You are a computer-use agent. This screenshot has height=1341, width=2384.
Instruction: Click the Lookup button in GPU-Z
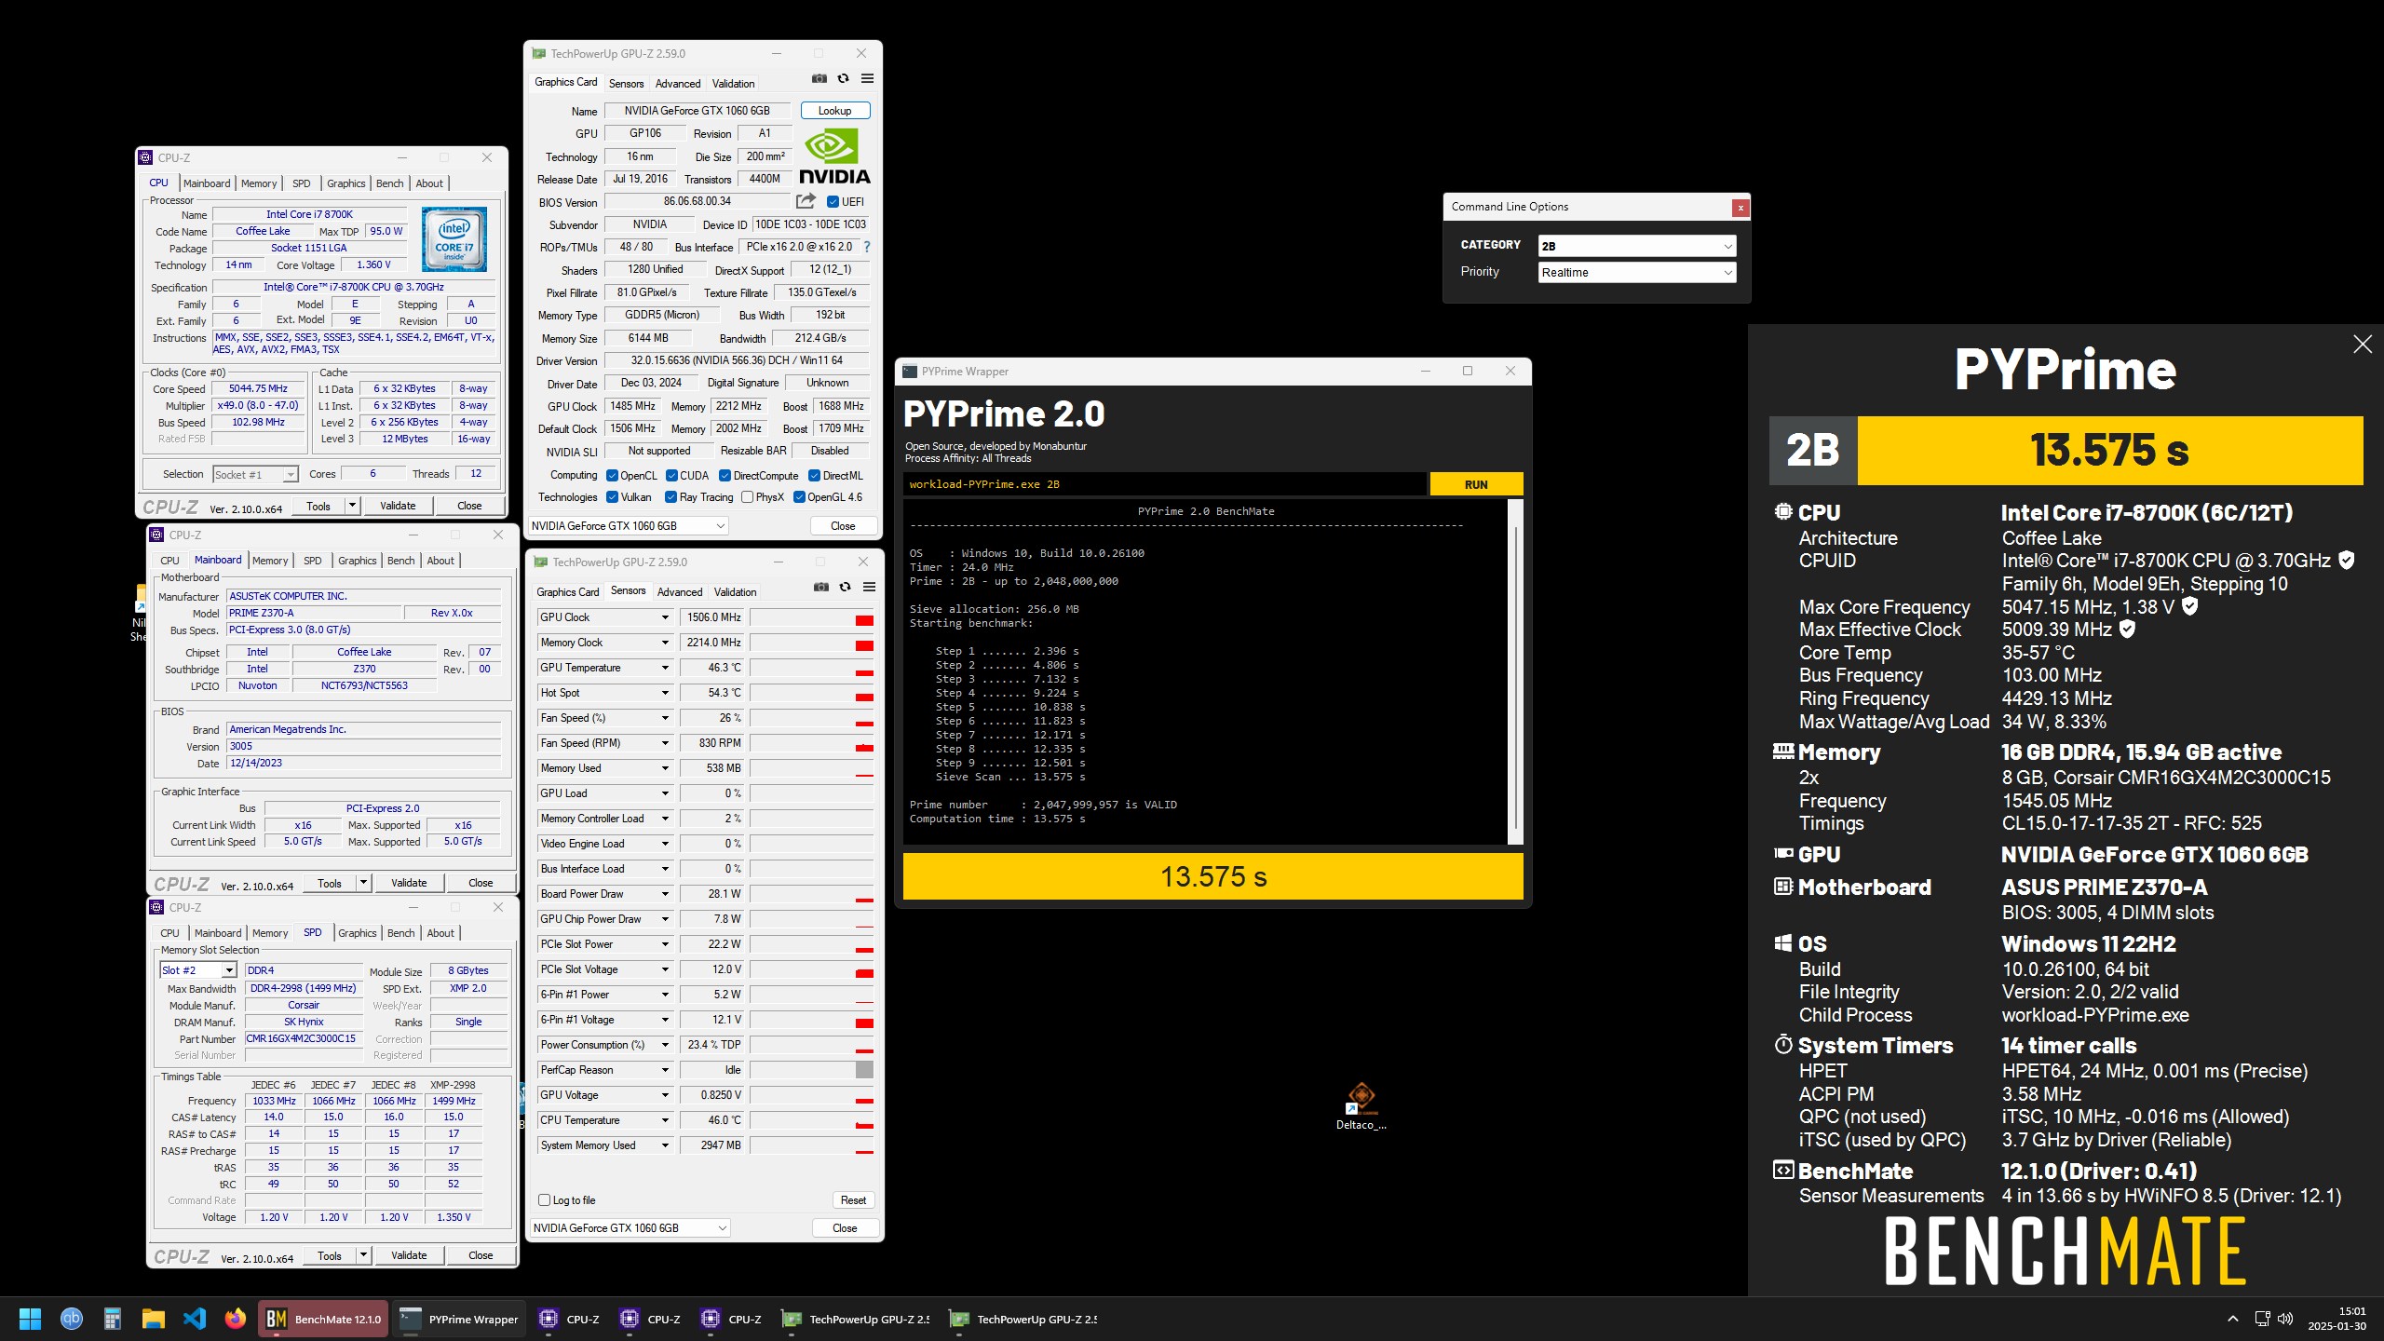[834, 111]
